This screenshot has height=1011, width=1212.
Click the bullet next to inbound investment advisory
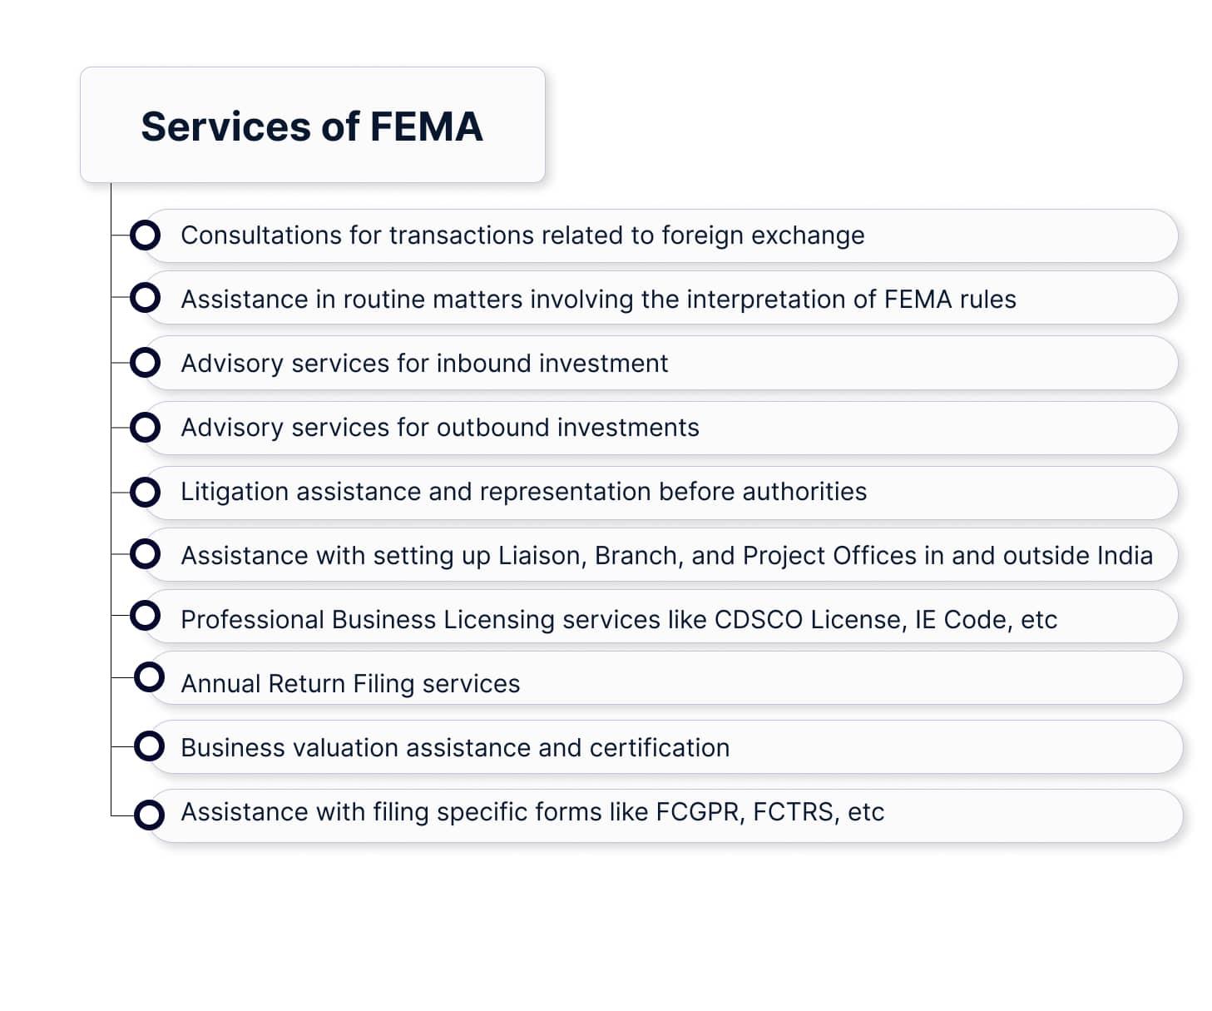coord(146,363)
